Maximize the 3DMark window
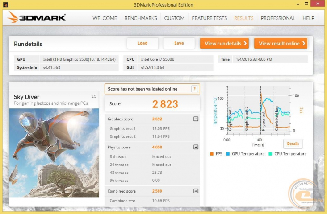The image size is (327, 214). 306,4
